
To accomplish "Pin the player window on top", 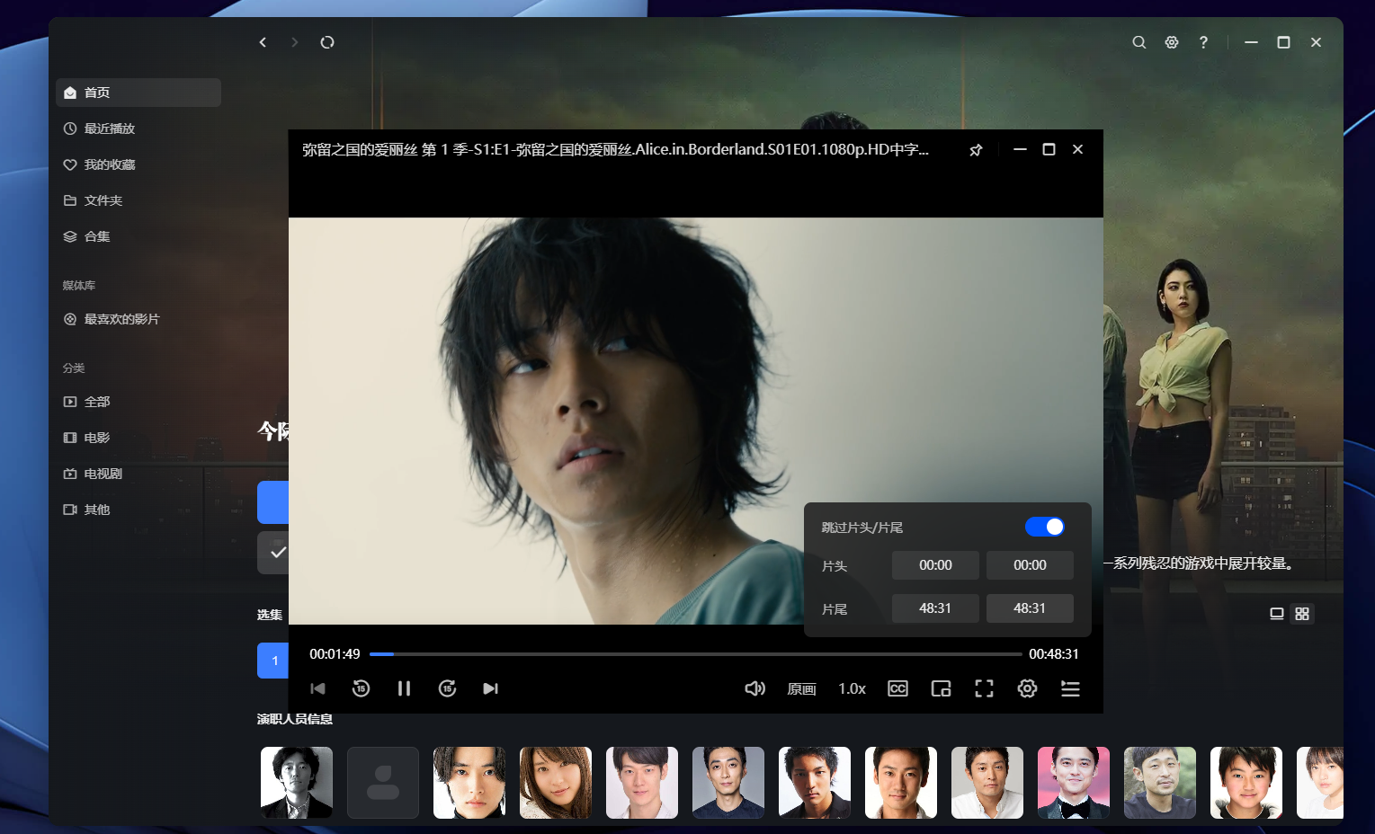I will (976, 150).
